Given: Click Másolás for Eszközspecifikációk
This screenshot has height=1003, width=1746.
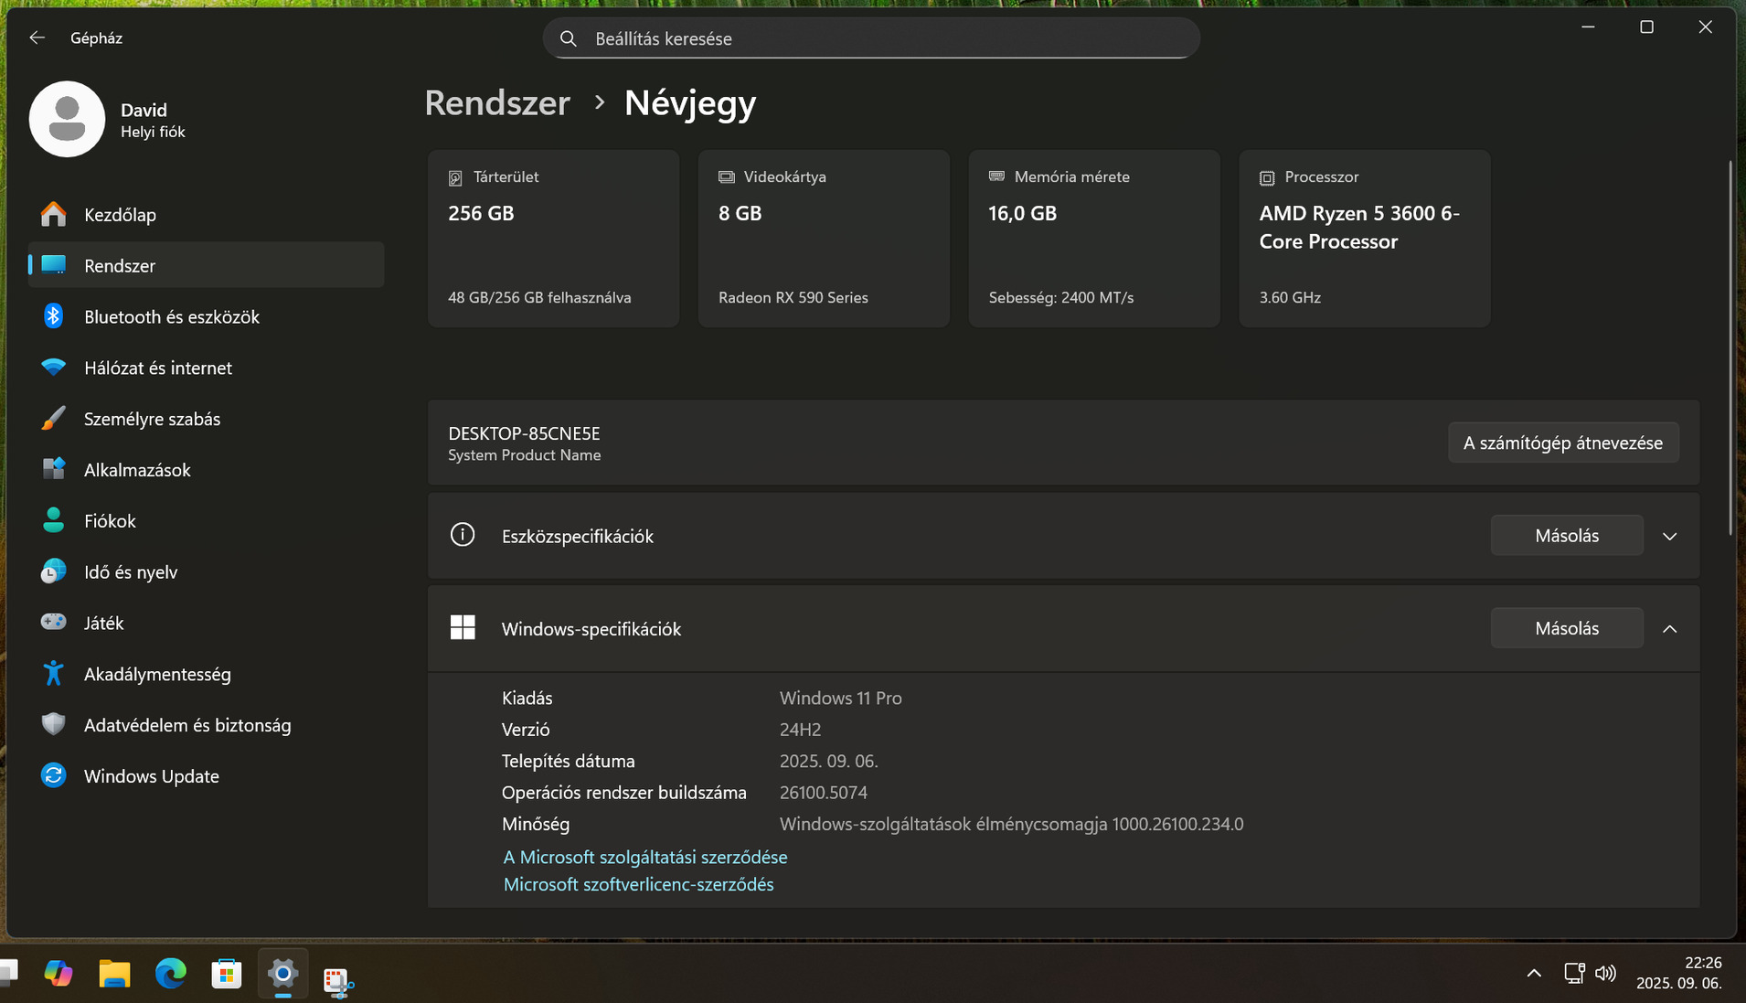Looking at the screenshot, I should tap(1567, 536).
